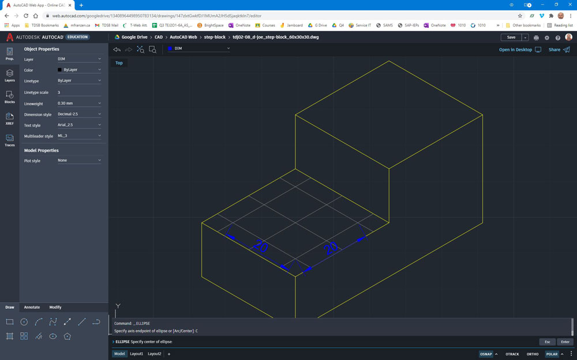Select the Circle draw tool

point(24,322)
